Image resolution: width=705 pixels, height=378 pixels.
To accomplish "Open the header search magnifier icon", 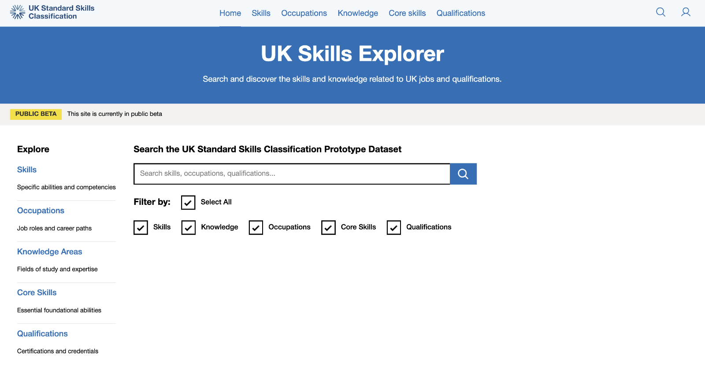I will (660, 12).
